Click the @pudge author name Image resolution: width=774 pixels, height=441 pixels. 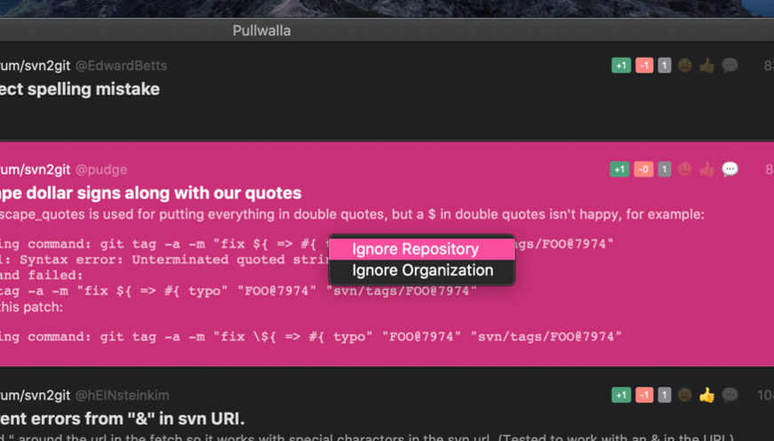click(x=101, y=170)
